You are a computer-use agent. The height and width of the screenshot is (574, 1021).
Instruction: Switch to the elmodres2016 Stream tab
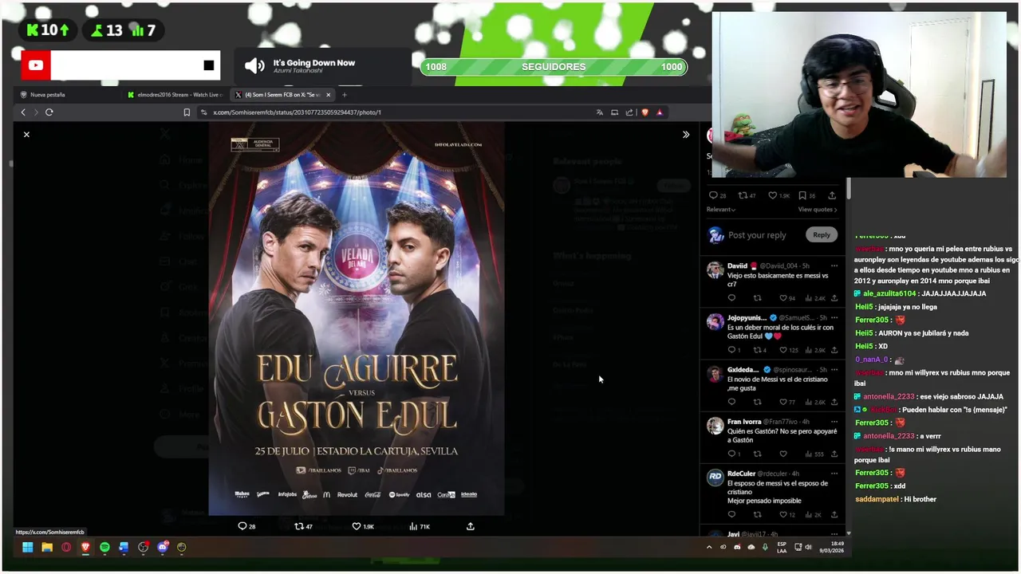(x=175, y=95)
